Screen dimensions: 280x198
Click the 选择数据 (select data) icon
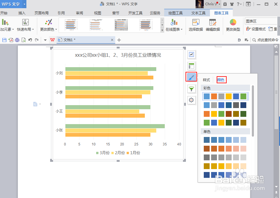click(196, 25)
